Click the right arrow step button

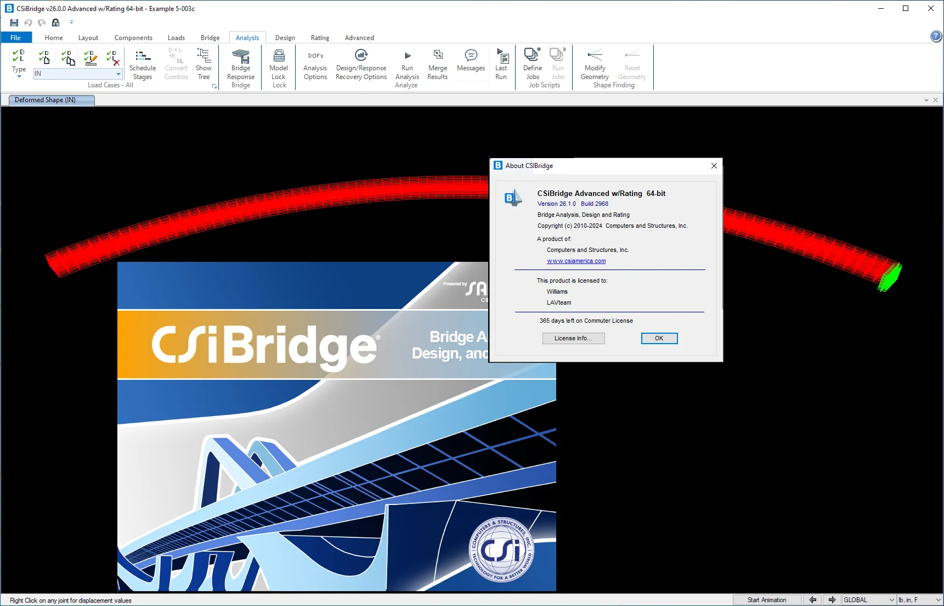pyautogui.click(x=832, y=599)
